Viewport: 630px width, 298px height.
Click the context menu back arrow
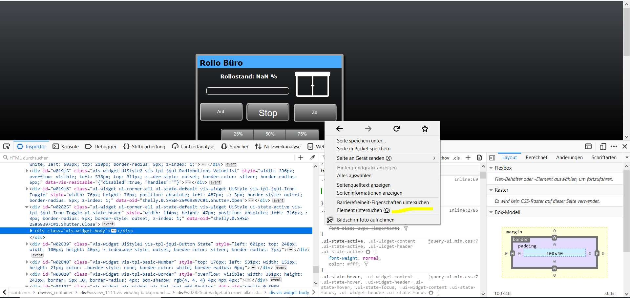click(340, 129)
